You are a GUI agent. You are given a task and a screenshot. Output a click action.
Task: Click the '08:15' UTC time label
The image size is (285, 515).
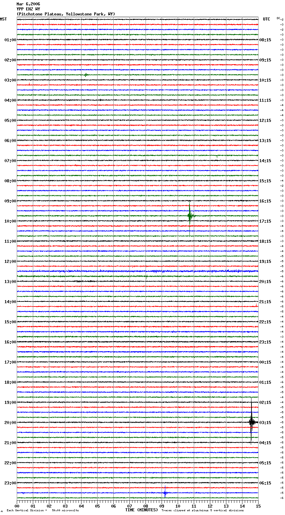point(265,40)
